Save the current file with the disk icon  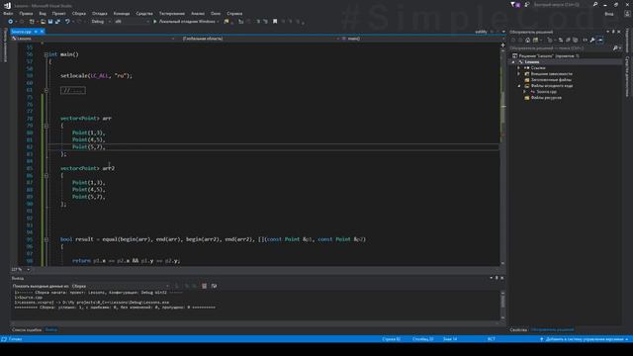50,22
